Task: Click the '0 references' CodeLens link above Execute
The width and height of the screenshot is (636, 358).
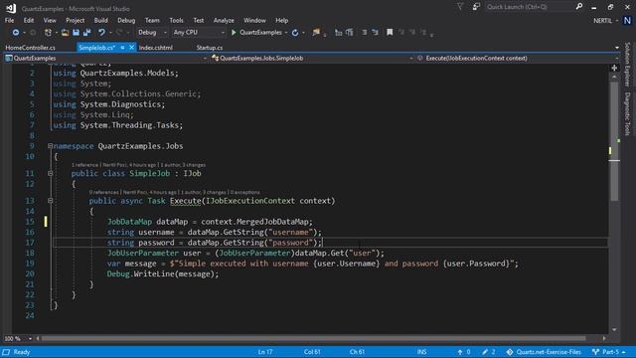Action: 103,192
